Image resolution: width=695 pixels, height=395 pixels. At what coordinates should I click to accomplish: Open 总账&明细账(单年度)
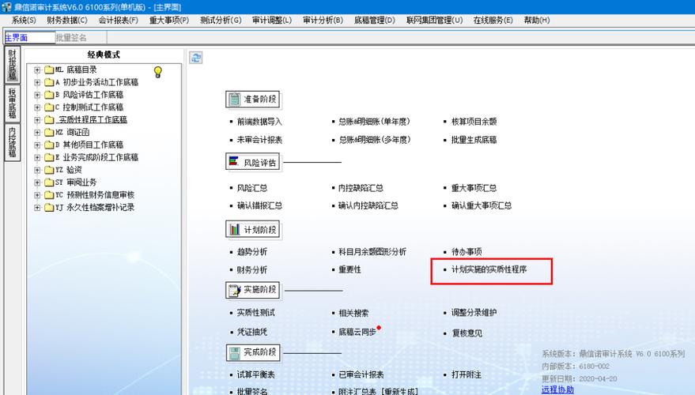(375, 122)
